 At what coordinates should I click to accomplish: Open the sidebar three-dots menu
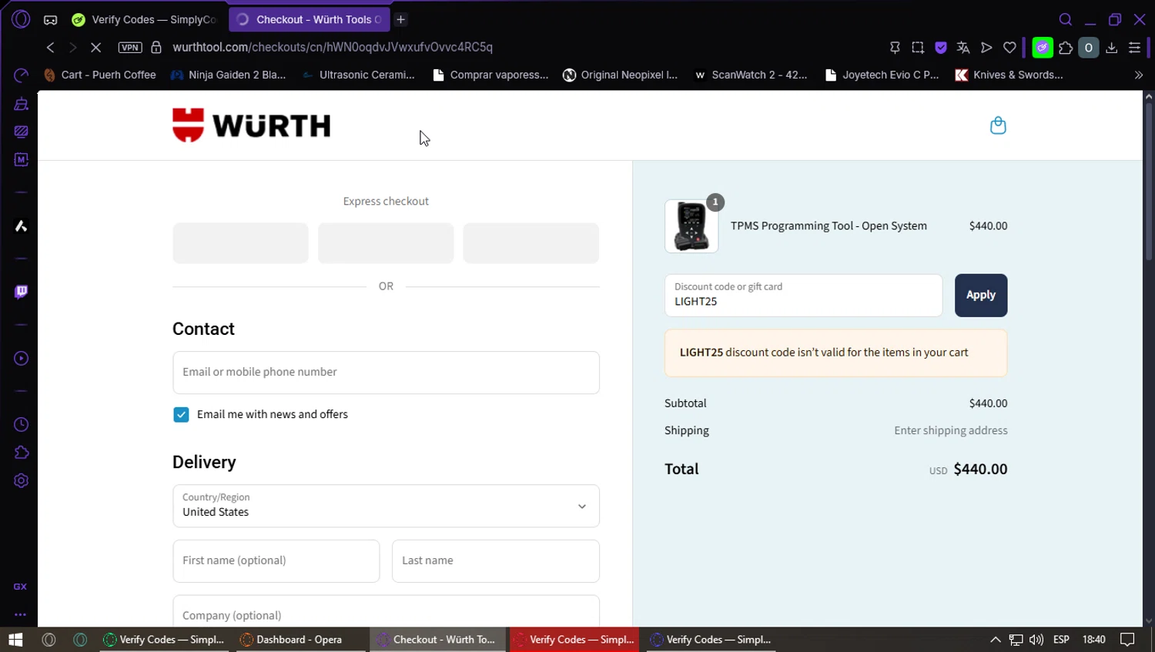(21, 614)
